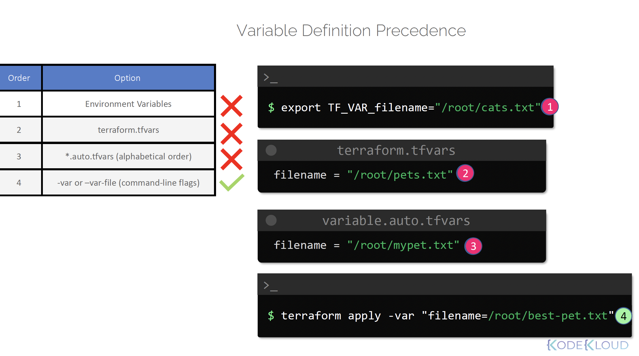Click the green number 4 badge
This screenshot has width=639, height=356.
point(623,316)
